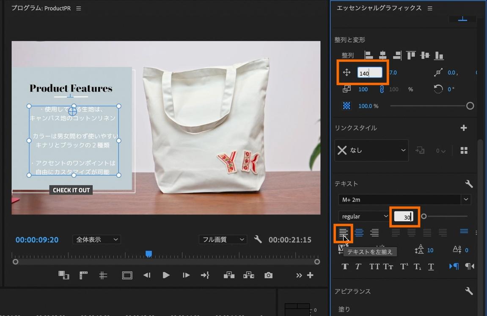Viewport: 487px width, 316px height.
Task: Adjust the opacity slider handle
Action: [x=470, y=106]
